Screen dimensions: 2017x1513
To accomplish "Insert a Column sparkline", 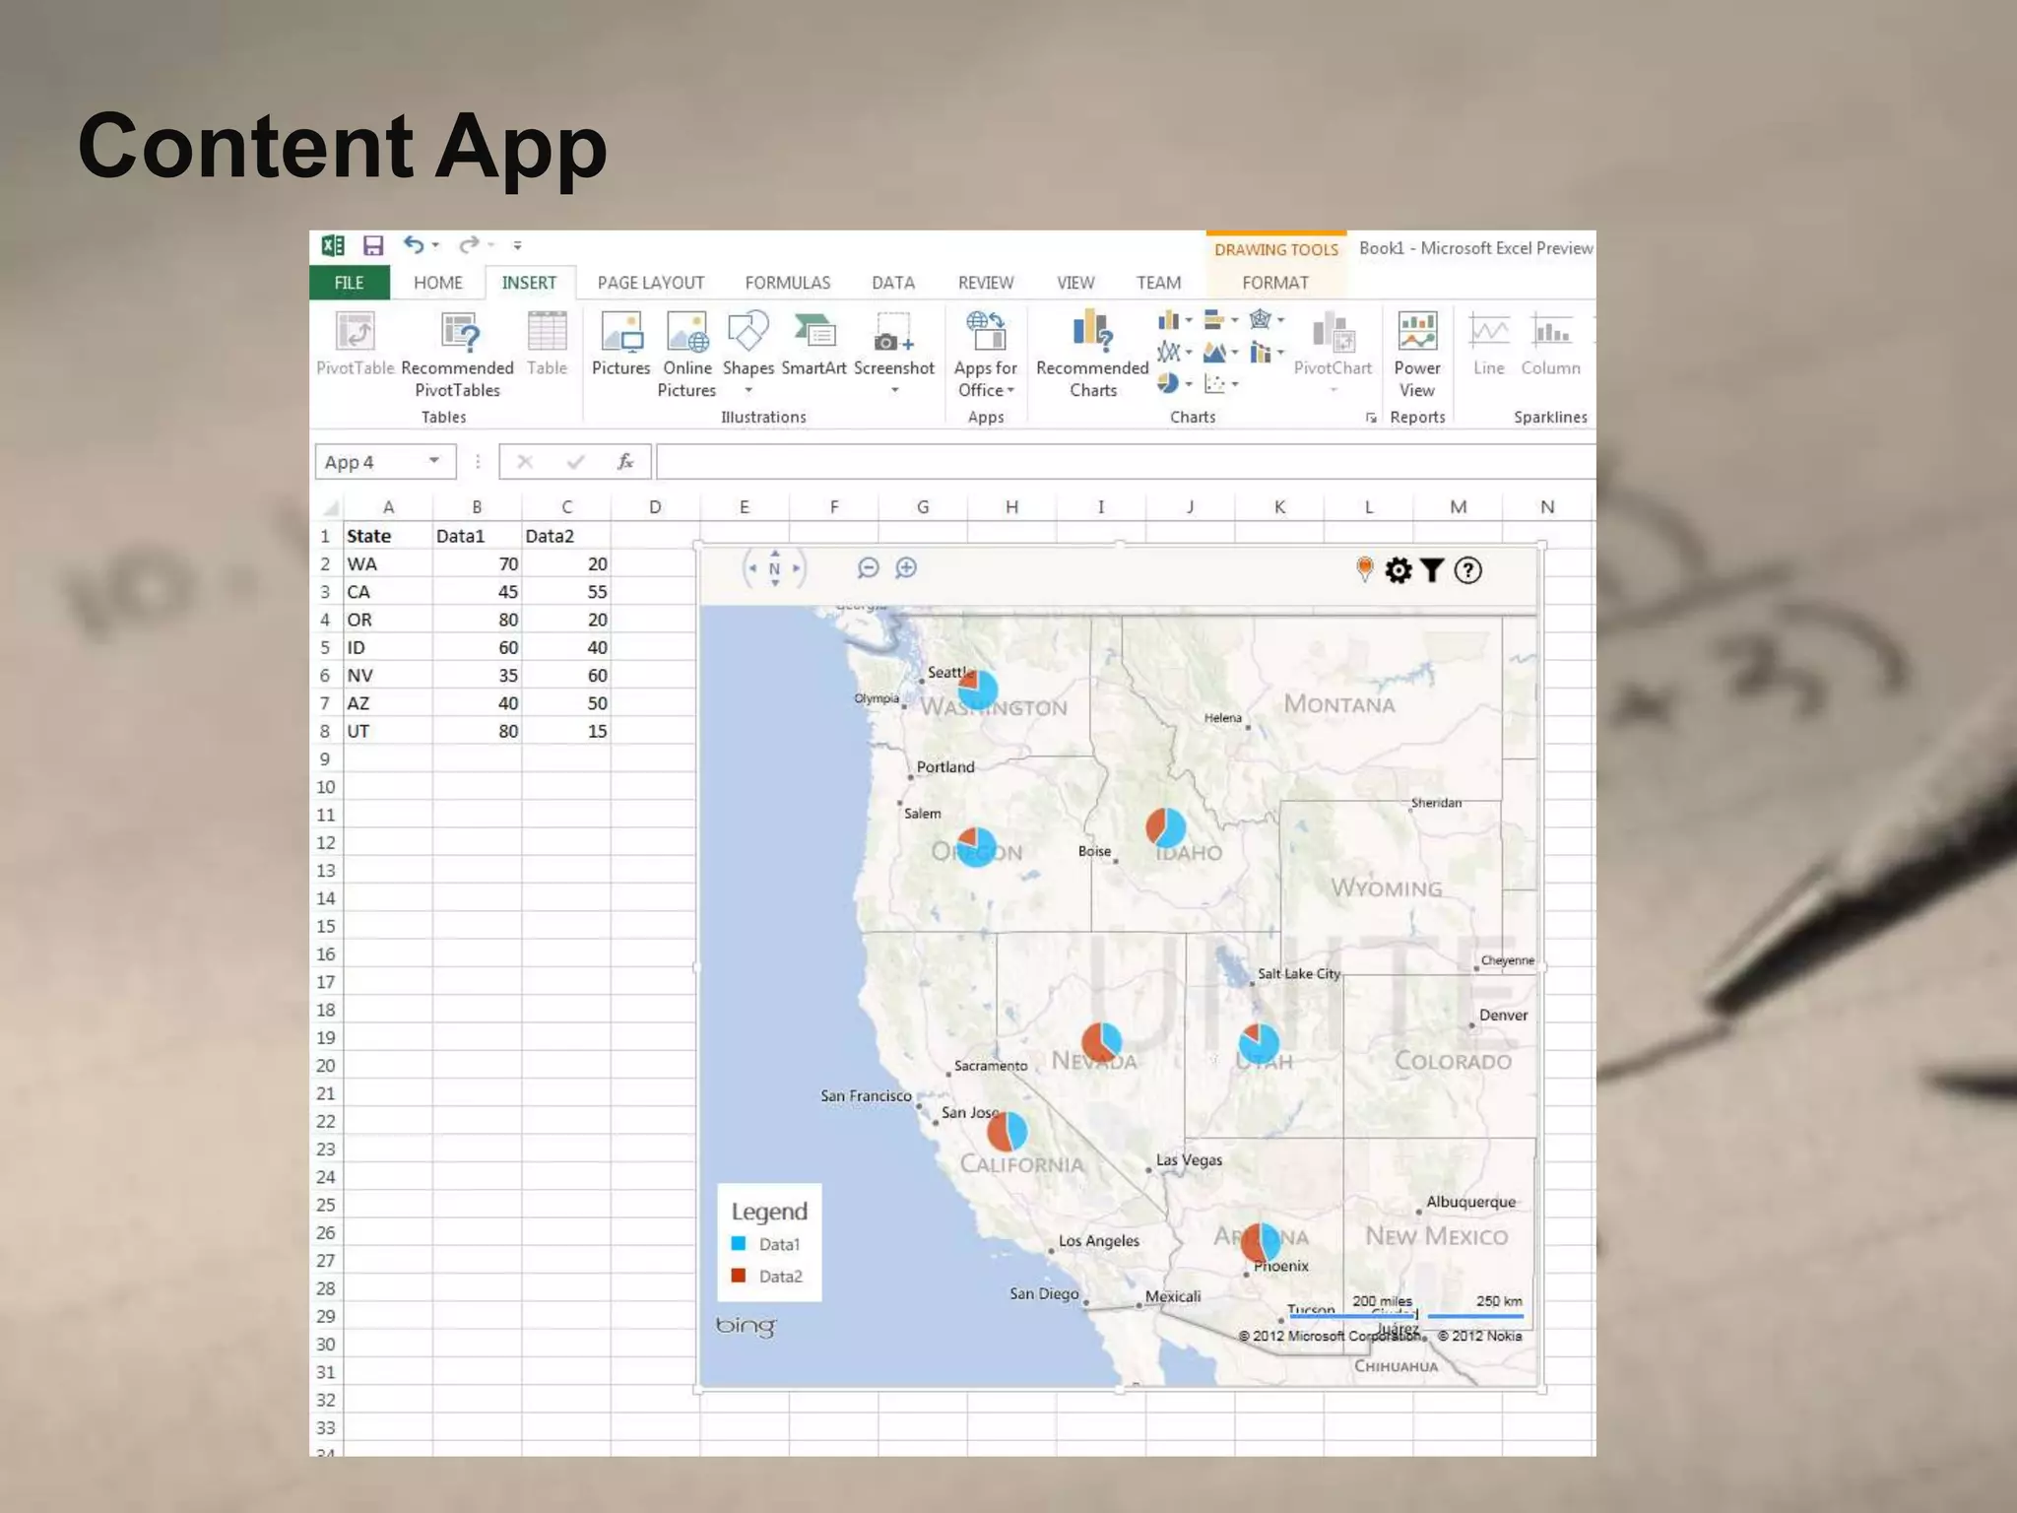I will pos(1550,344).
